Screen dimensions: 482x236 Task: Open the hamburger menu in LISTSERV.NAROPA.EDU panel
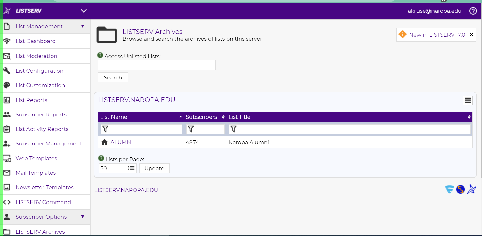pyautogui.click(x=468, y=100)
